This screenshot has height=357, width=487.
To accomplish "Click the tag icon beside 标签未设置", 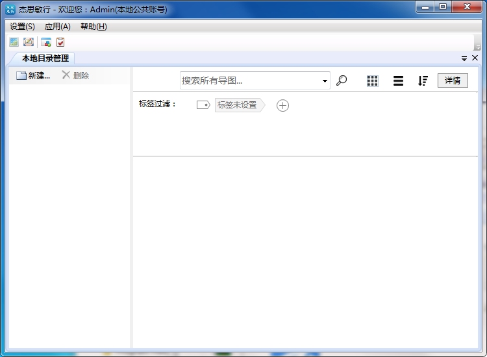I will click(x=203, y=105).
